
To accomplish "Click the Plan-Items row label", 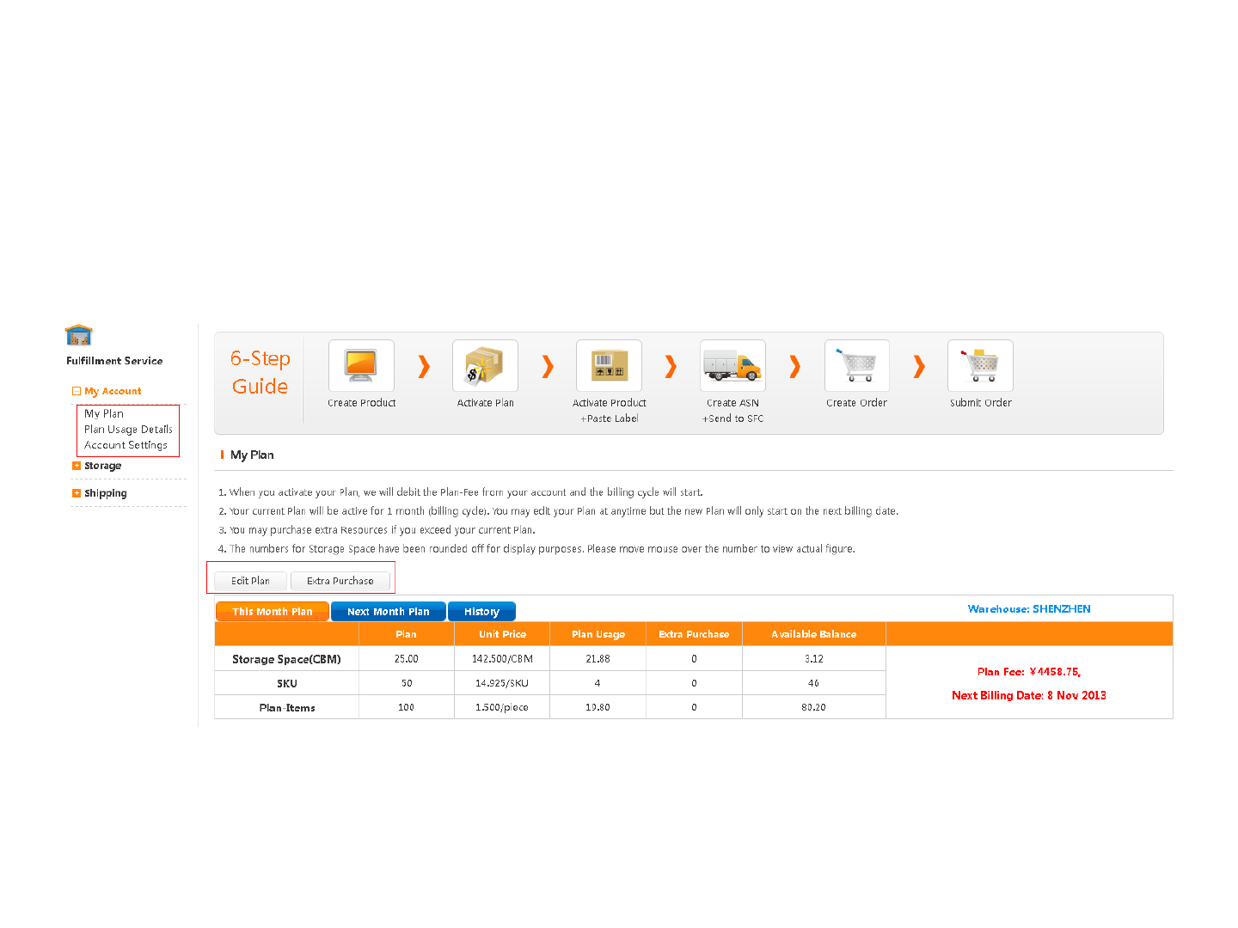I will pos(287,708).
